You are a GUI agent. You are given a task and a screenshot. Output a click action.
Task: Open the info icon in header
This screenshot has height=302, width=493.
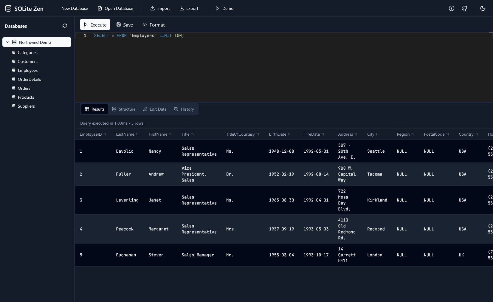point(451,8)
